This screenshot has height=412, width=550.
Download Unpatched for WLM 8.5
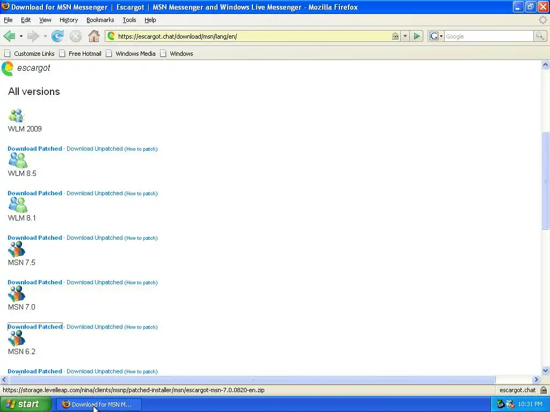point(95,193)
